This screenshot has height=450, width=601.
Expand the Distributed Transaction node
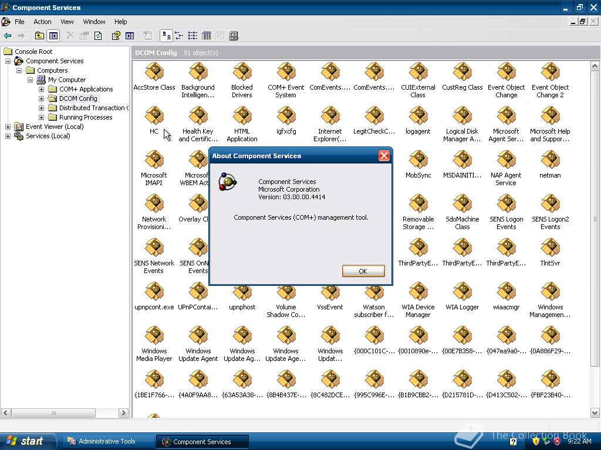click(x=42, y=108)
